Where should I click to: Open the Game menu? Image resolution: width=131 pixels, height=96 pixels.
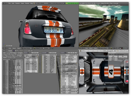point(22,3)
